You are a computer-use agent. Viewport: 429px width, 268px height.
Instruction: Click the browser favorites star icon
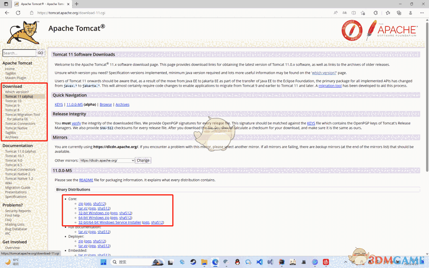click(x=388, y=13)
